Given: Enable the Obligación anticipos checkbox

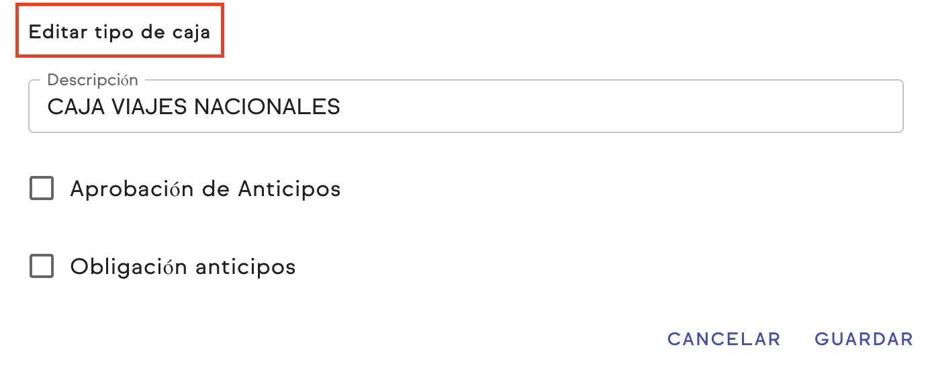Looking at the screenshot, I should tap(42, 267).
